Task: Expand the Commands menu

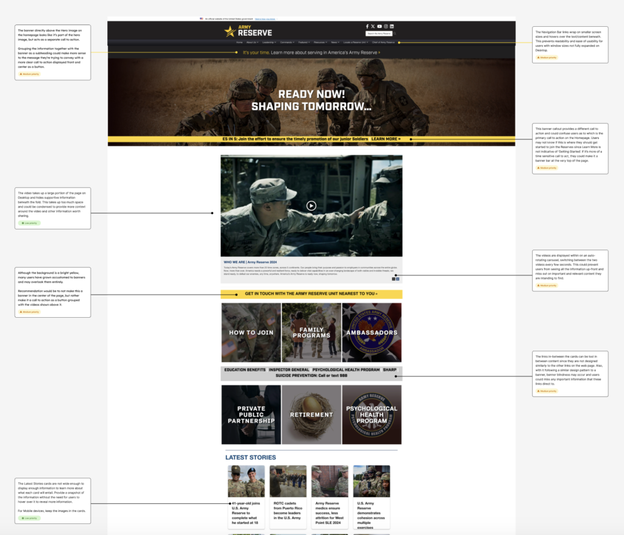Action: [288, 42]
